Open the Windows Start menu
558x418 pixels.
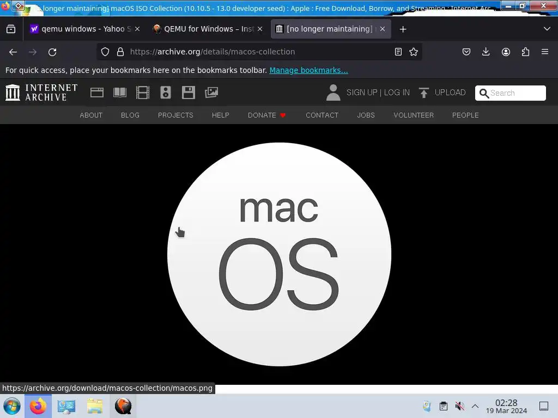[12, 406]
